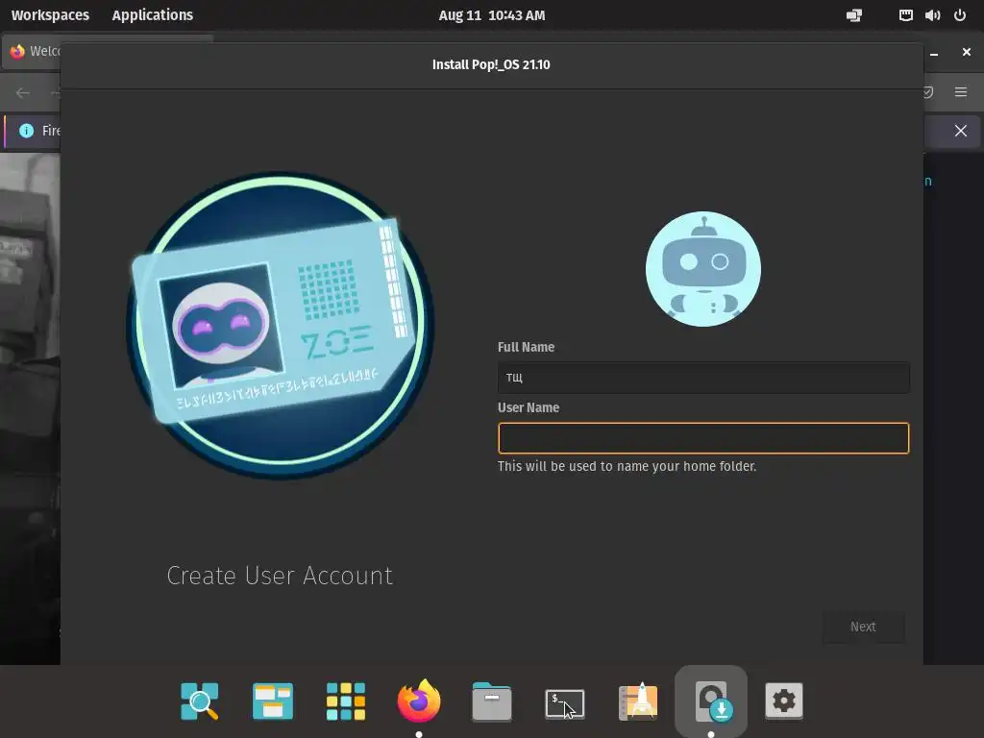Open the Files manager dock icon
Viewport: 984px width, 738px height.
(491, 701)
